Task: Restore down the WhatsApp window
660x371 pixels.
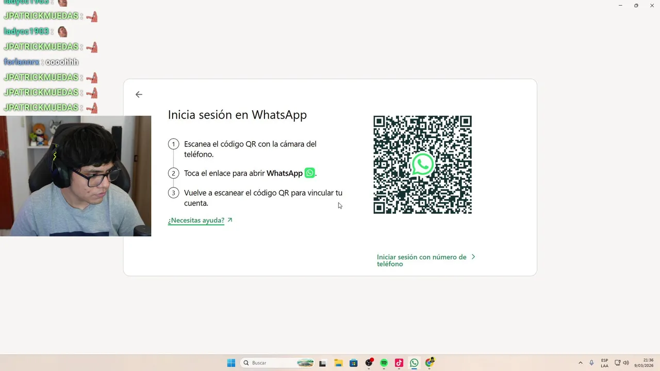Action: coord(636,5)
